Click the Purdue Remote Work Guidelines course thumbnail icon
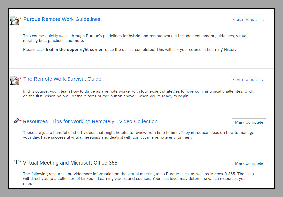Viewport: 283px width, 197px height. [15, 21]
